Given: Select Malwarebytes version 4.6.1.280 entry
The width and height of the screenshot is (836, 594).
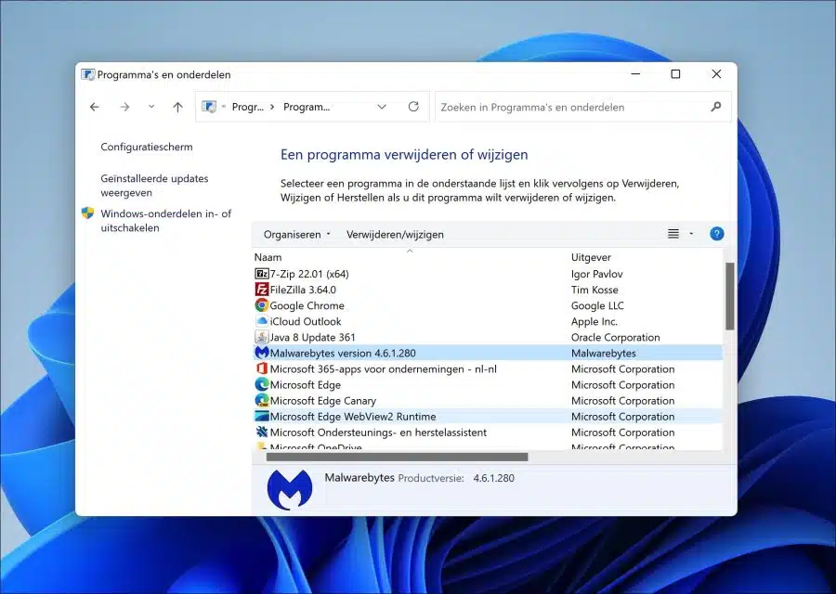Looking at the screenshot, I should [x=488, y=353].
